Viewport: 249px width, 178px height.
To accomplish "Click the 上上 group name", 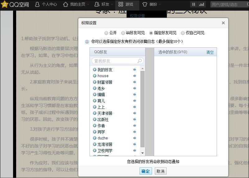I will (x=101, y=107).
